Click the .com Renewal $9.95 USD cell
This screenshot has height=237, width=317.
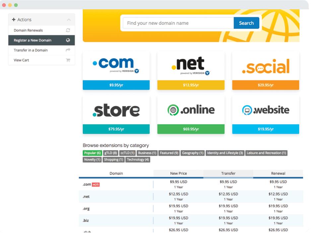(278, 184)
